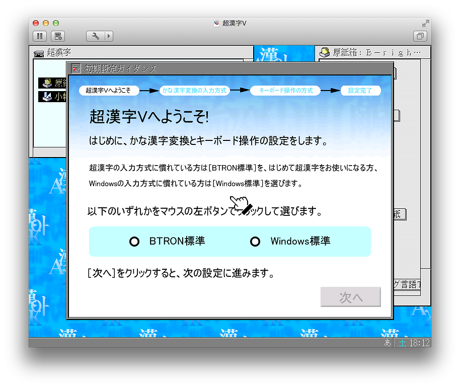Toggle the あ input mode indicator

388,343
